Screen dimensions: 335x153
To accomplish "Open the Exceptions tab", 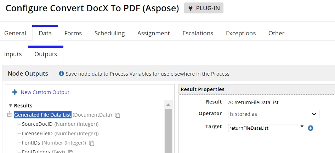I will [241, 33].
